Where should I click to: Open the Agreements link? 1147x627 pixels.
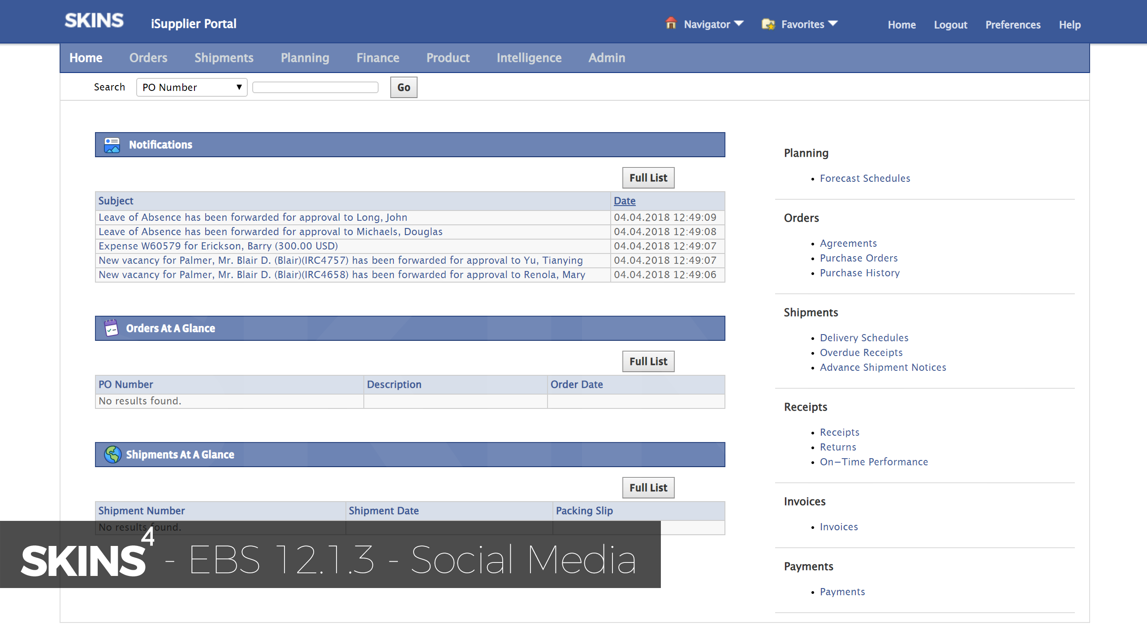pyautogui.click(x=848, y=243)
